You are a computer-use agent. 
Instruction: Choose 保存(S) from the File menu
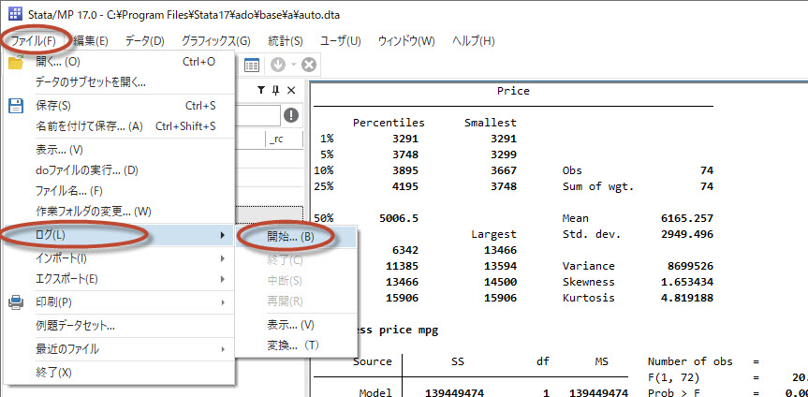(x=121, y=106)
